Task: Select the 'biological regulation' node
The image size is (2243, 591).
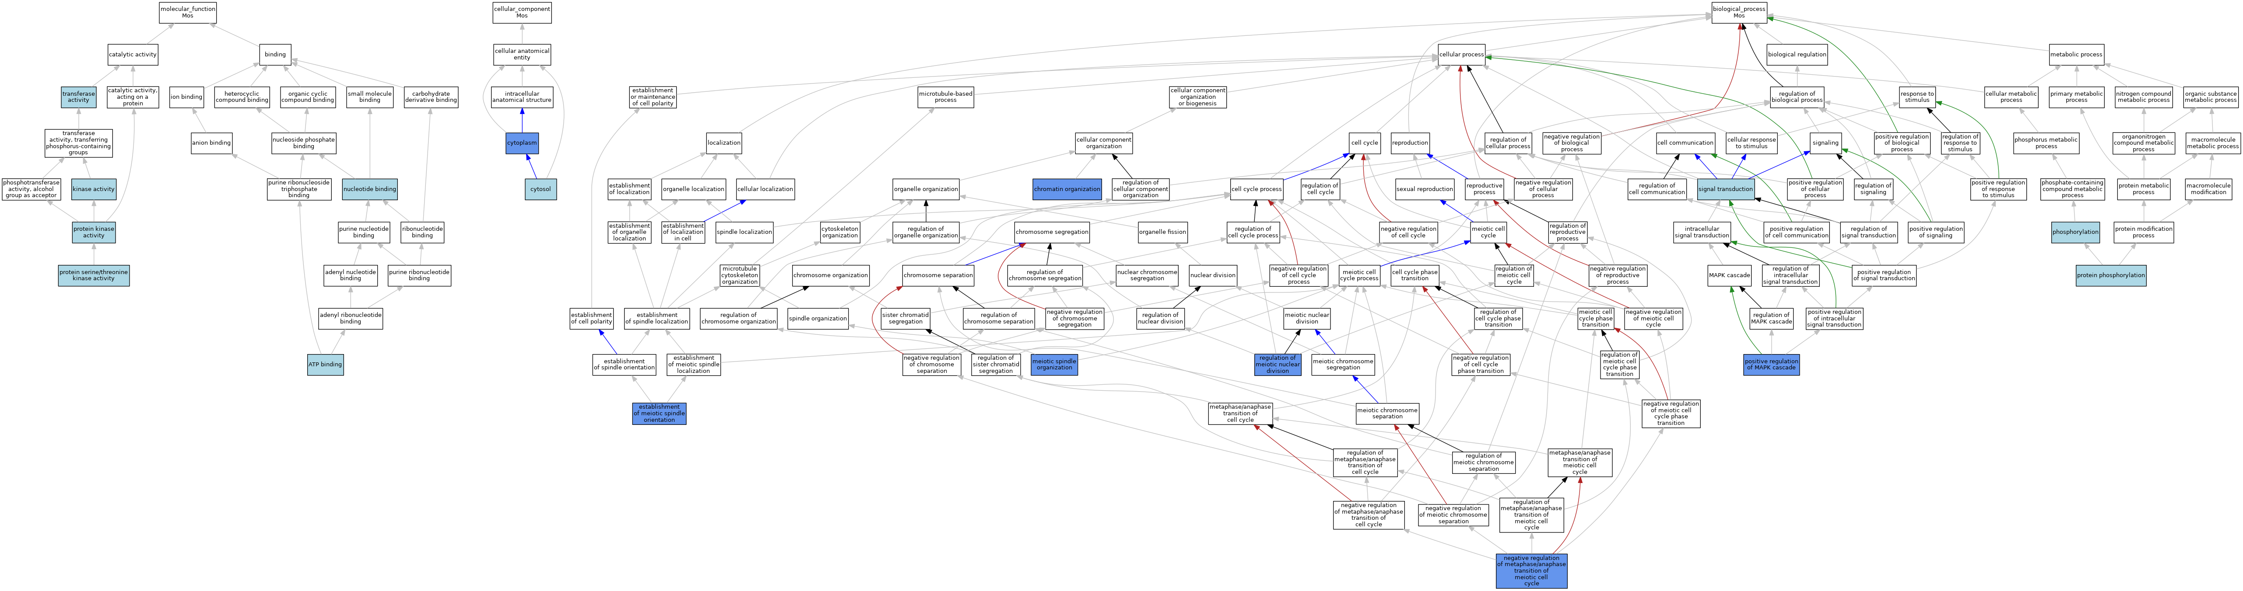Action: coord(1796,54)
